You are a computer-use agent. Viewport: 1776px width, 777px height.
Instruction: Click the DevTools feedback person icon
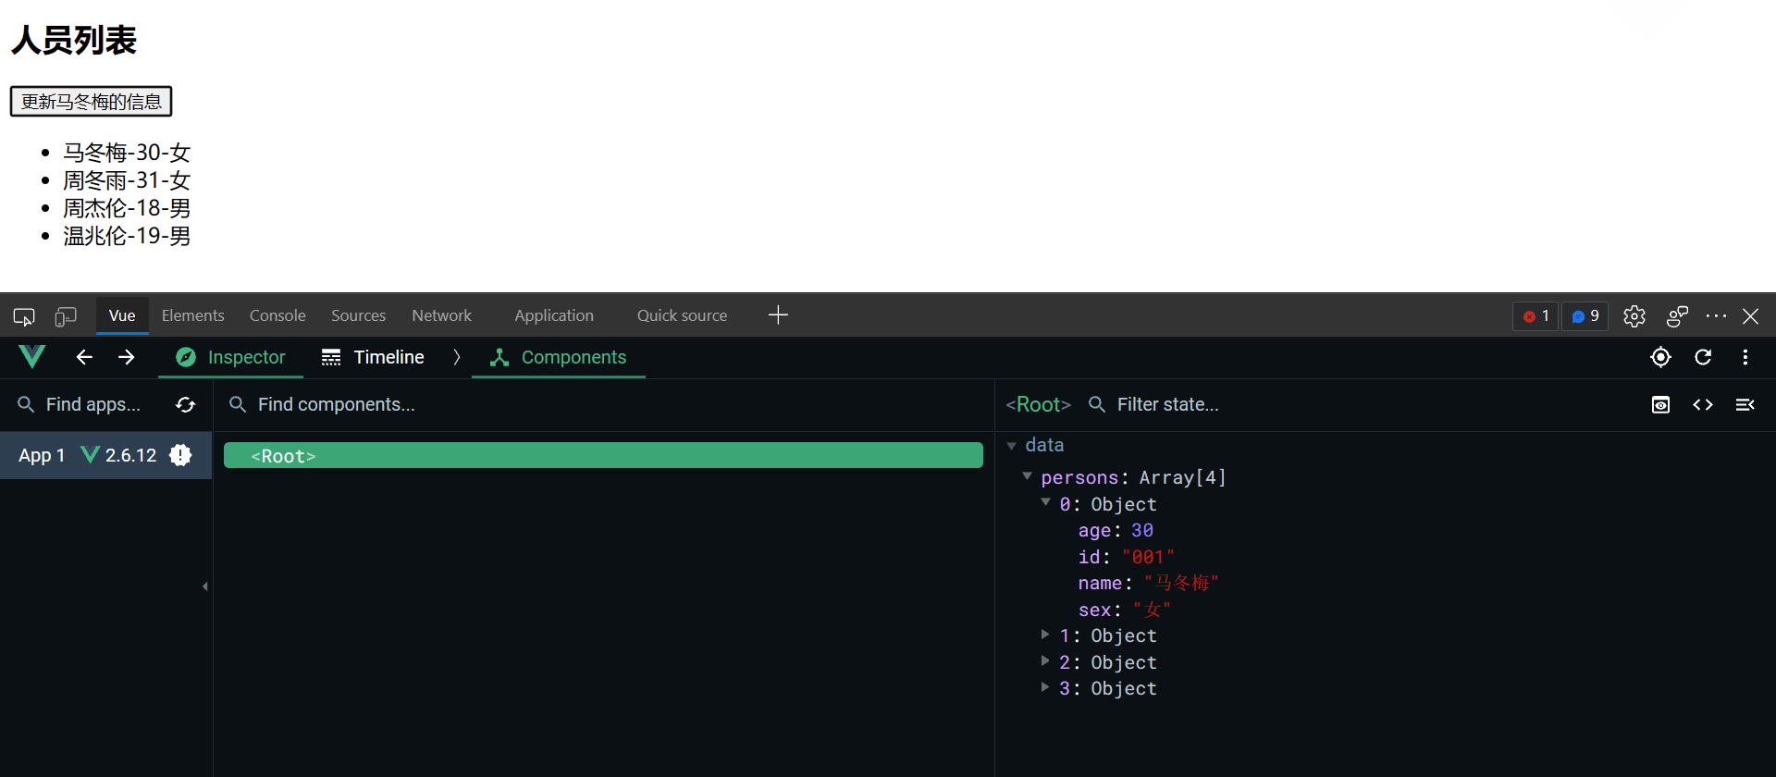(1677, 316)
